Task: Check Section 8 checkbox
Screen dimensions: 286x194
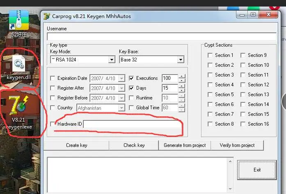Action: tap(210, 124)
